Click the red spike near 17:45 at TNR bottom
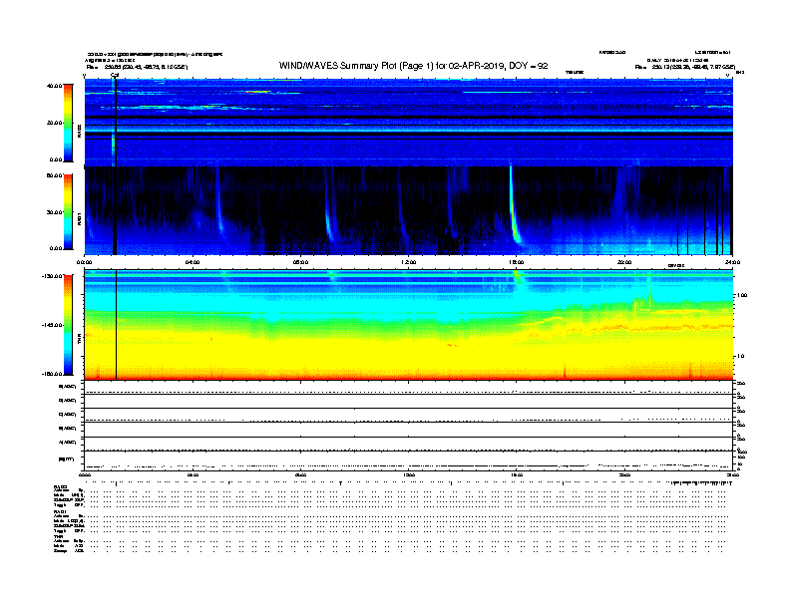Viewport: 790px width, 610px height. [565, 372]
